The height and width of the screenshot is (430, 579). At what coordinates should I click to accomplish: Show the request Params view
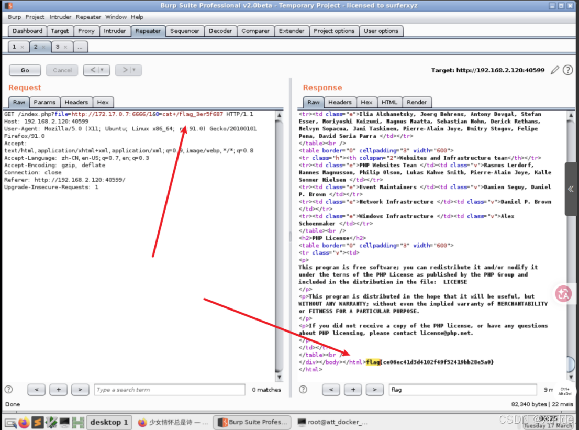pyautogui.click(x=44, y=102)
